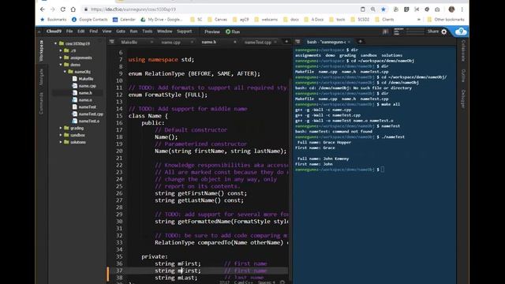This screenshot has height=284, width=505.
Task: Add a new editor tab with plus icon
Action: (286, 42)
